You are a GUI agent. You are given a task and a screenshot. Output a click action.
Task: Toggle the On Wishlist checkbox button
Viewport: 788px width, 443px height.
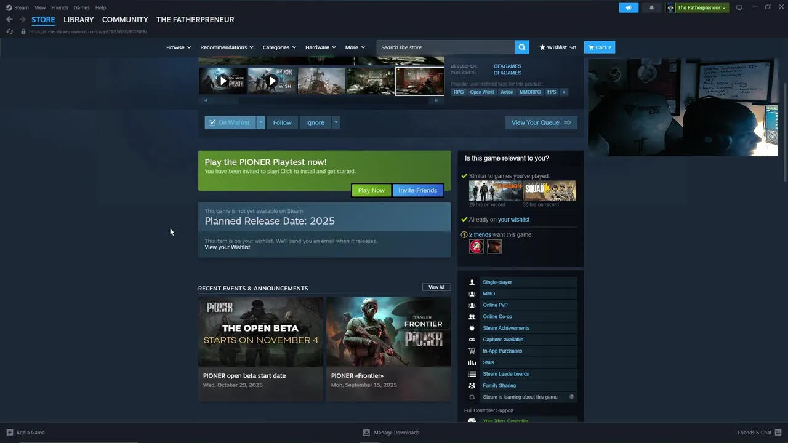tap(230, 122)
